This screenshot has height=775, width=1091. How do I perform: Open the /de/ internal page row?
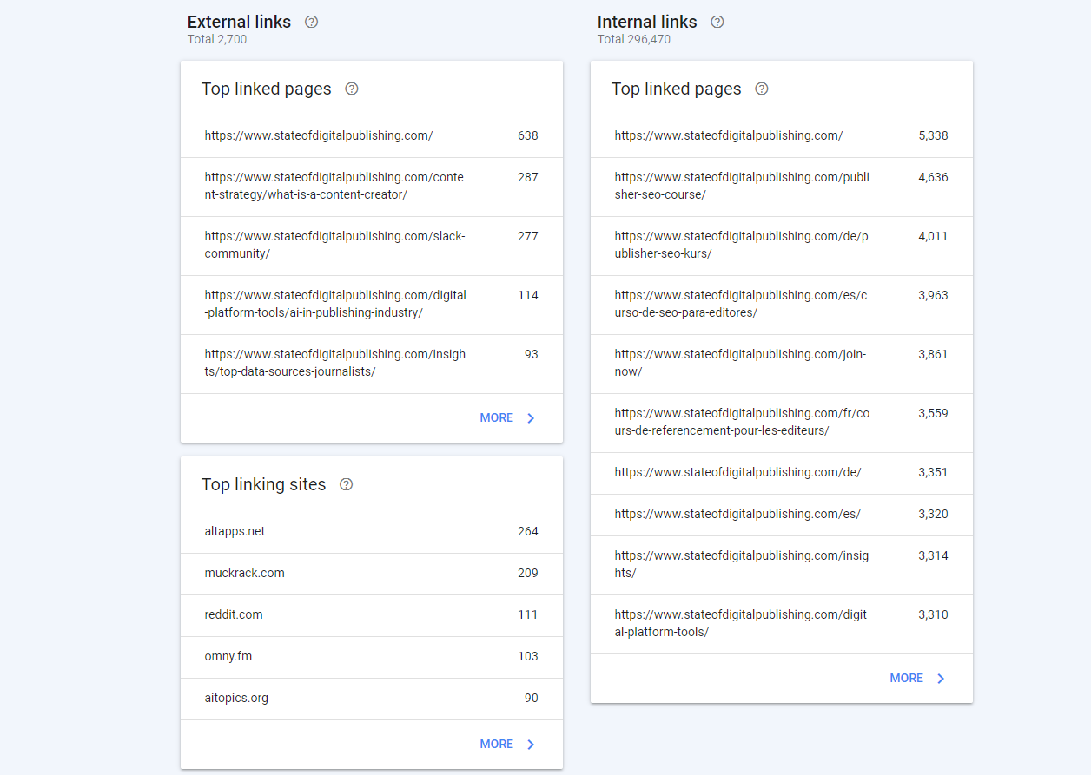tap(782, 473)
